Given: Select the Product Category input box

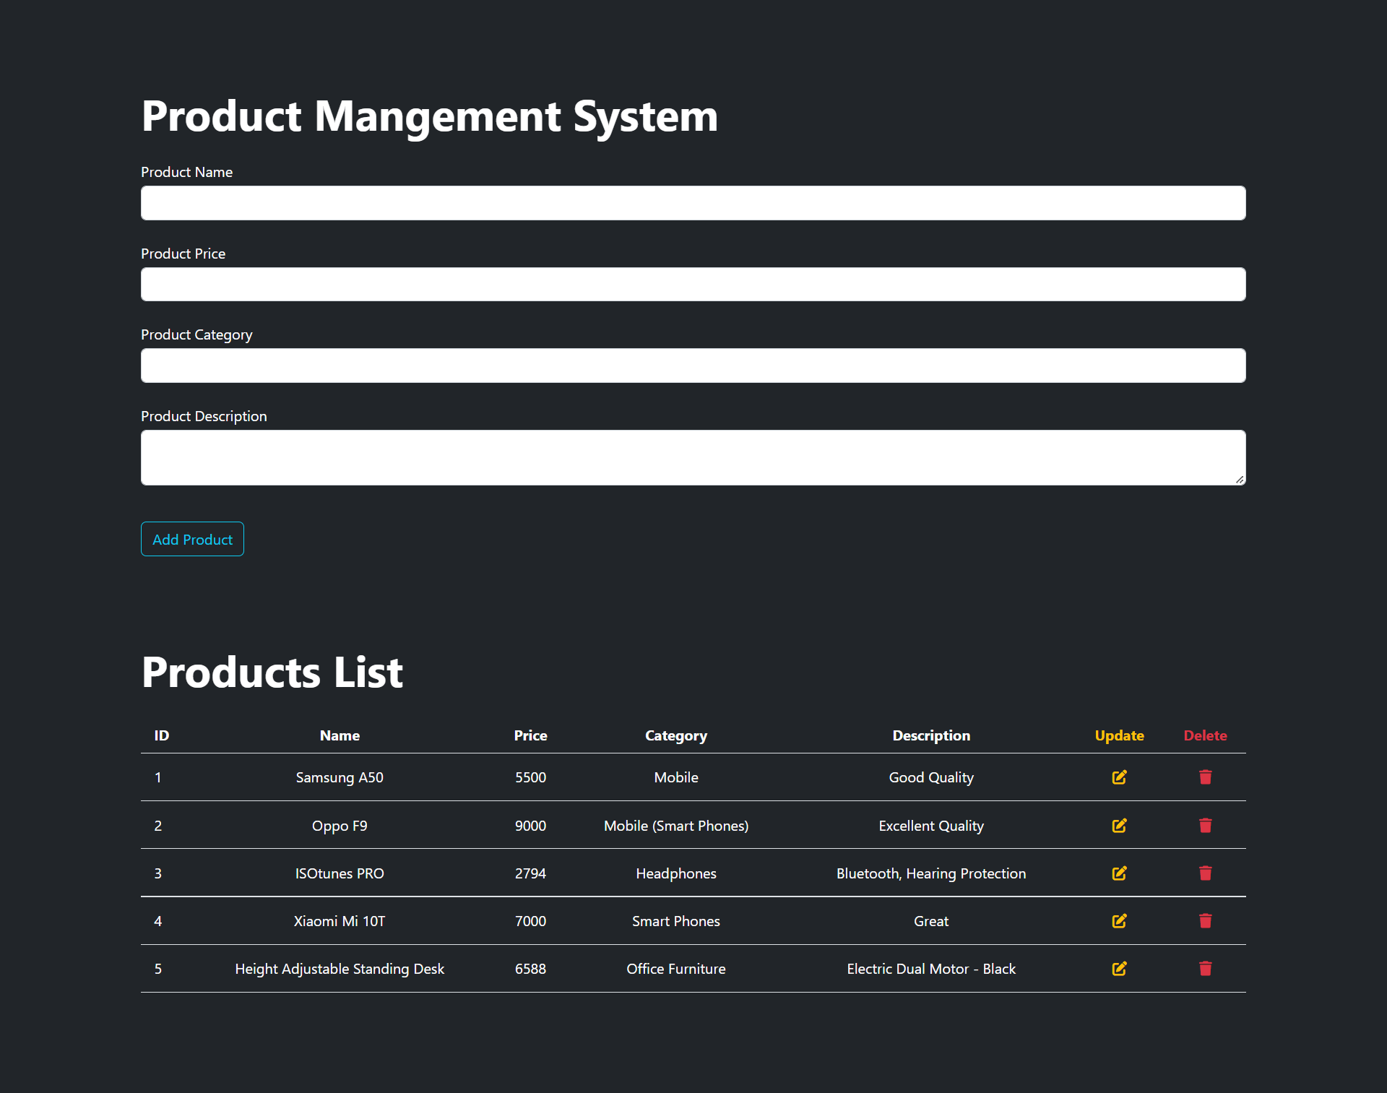Looking at the screenshot, I should 693,366.
